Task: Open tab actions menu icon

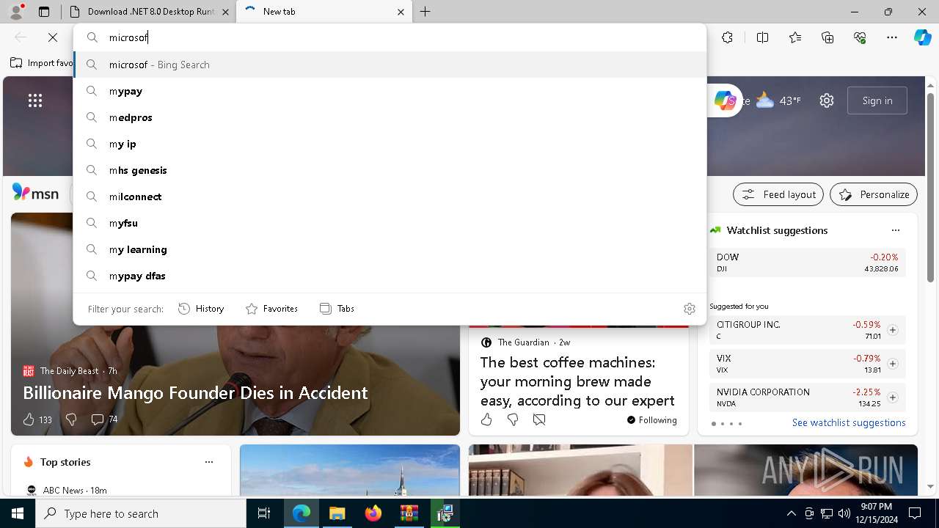Action: (x=44, y=12)
